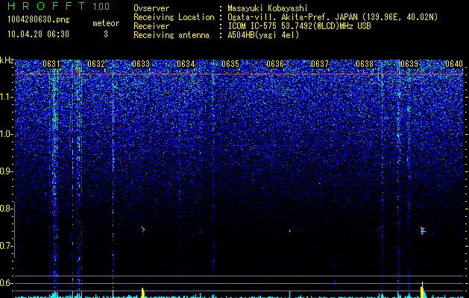Click the bright meteor echo after 0639

point(422,230)
